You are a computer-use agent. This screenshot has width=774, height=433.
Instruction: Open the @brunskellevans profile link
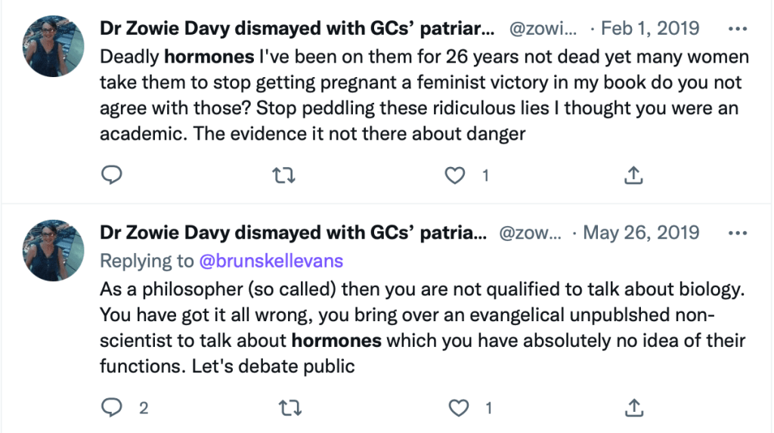pyautogui.click(x=271, y=261)
